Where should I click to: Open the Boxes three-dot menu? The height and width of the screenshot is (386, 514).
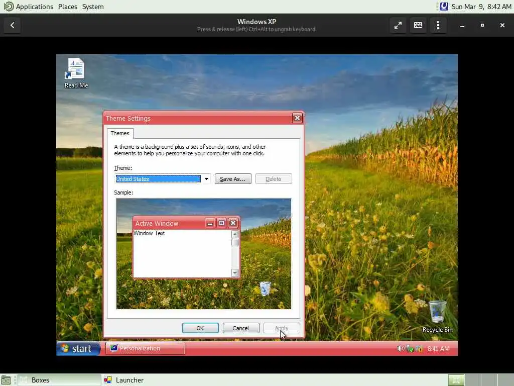coord(438,25)
